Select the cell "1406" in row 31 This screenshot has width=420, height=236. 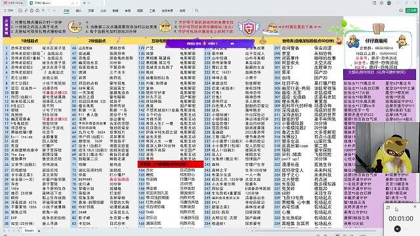coord(15,188)
